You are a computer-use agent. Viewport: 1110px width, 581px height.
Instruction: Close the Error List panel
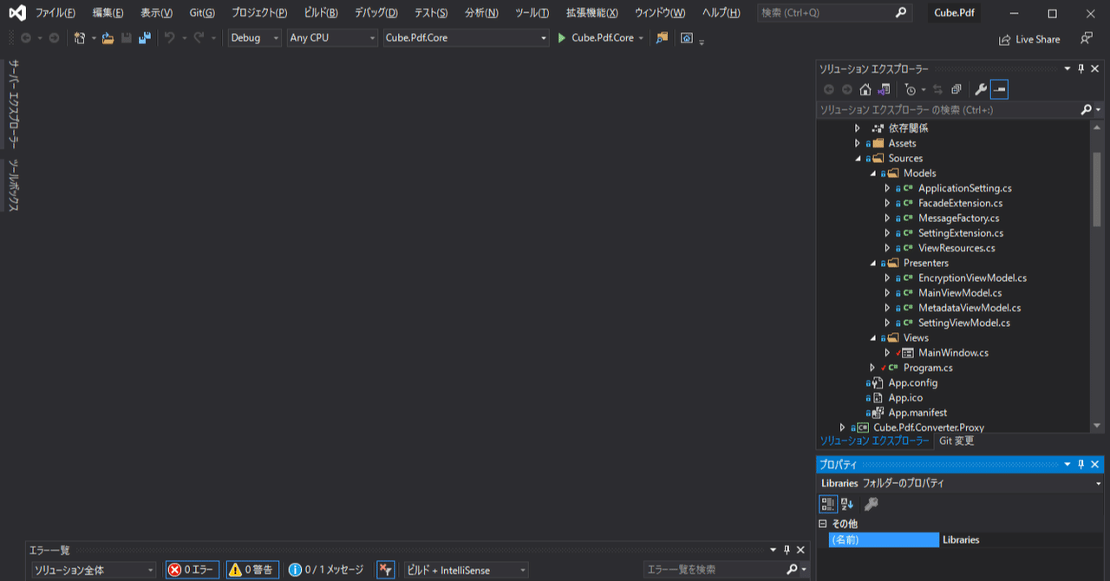pyautogui.click(x=802, y=551)
